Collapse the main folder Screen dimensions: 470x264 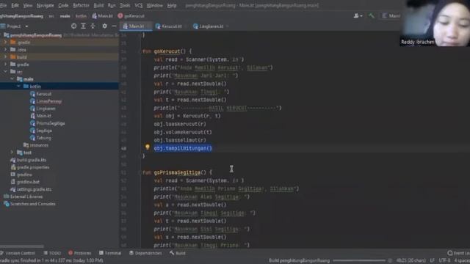pos(12,79)
